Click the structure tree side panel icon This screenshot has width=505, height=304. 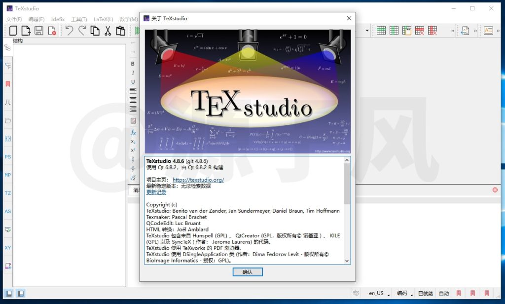[8, 48]
